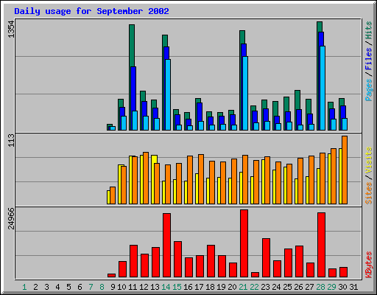Click the 24966 axis value label

coord(12,218)
